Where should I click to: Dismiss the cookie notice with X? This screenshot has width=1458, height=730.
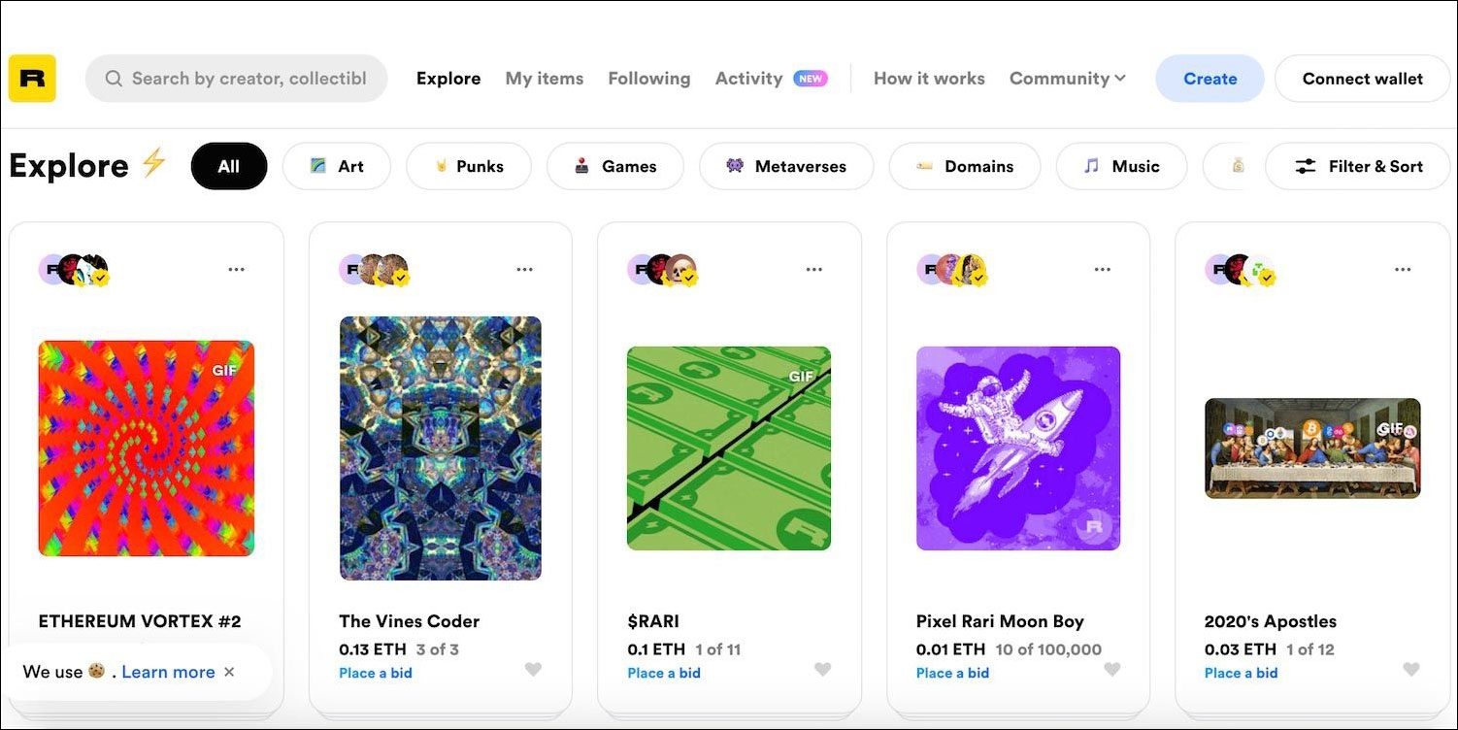[x=229, y=672]
